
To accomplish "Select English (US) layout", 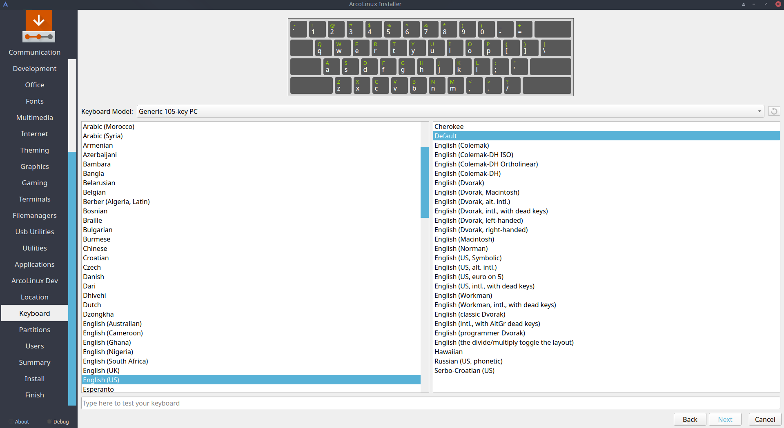I will click(x=251, y=380).
